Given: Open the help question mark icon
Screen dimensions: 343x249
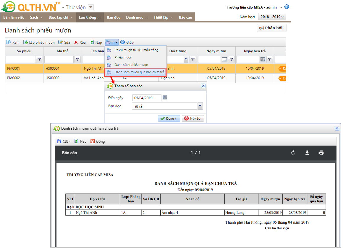Looking at the screenshot, I should (287, 7).
